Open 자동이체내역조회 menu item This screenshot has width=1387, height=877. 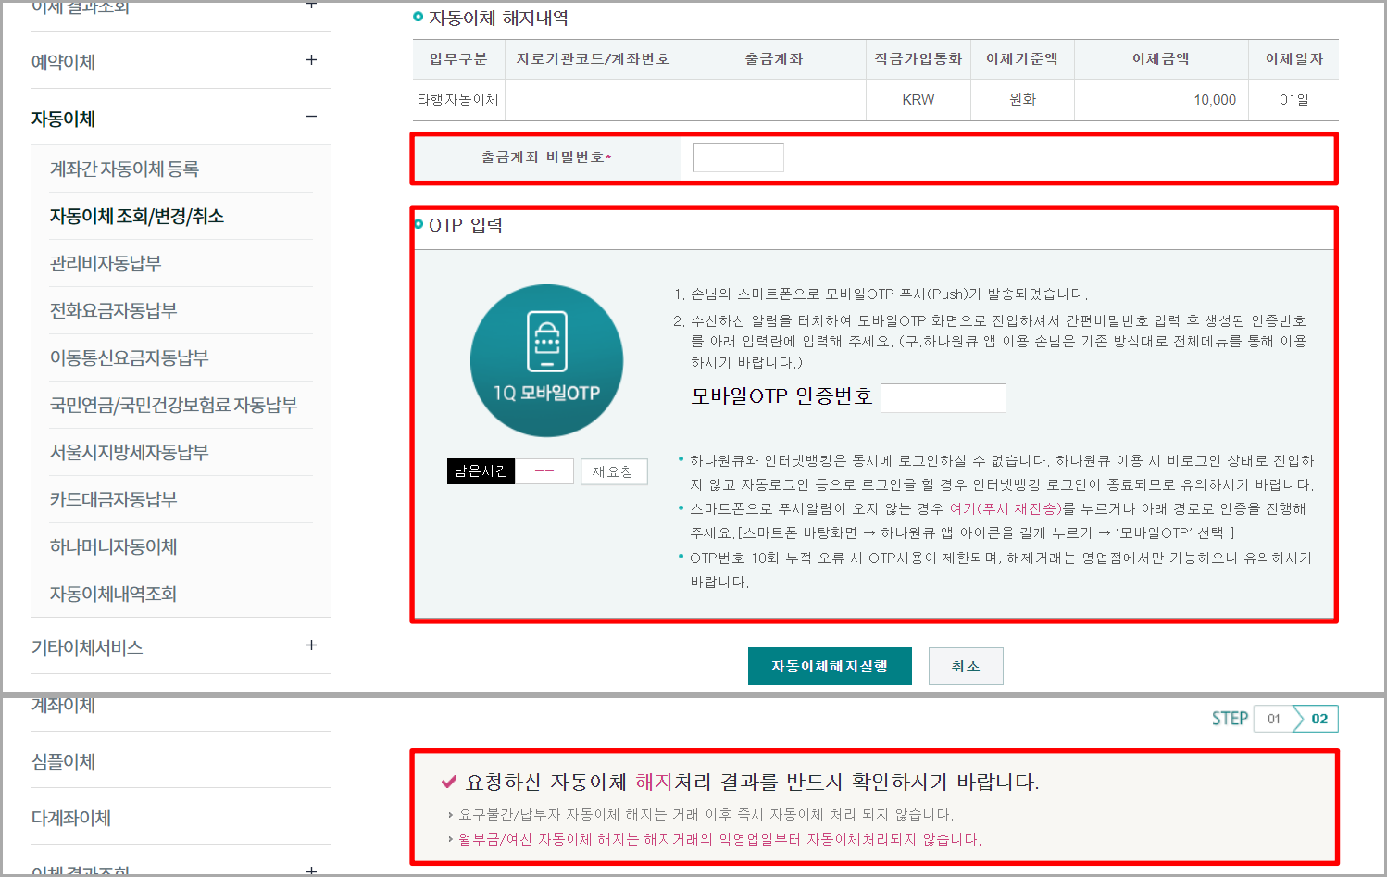click(113, 594)
